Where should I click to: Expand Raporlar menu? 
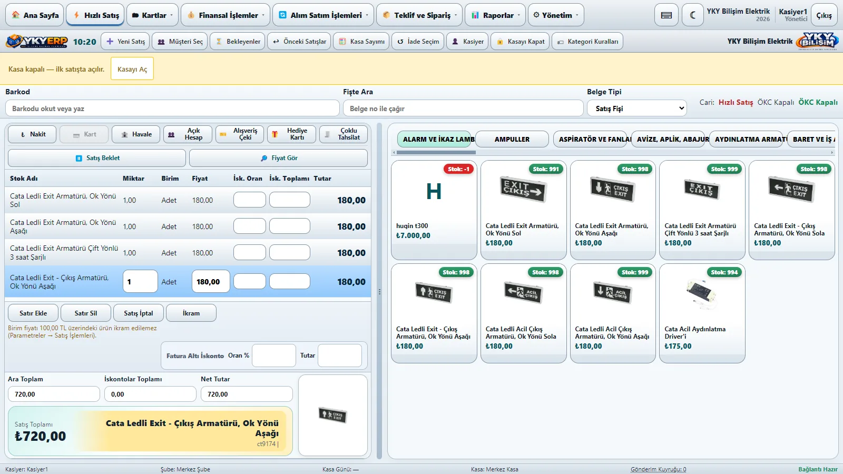click(495, 15)
